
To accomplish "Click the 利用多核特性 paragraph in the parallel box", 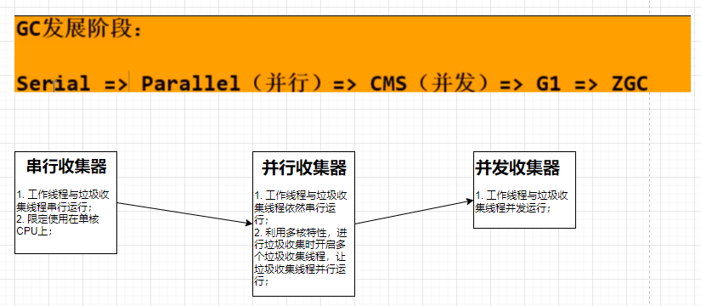I will (301, 258).
